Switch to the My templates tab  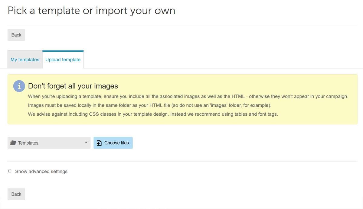(25, 59)
